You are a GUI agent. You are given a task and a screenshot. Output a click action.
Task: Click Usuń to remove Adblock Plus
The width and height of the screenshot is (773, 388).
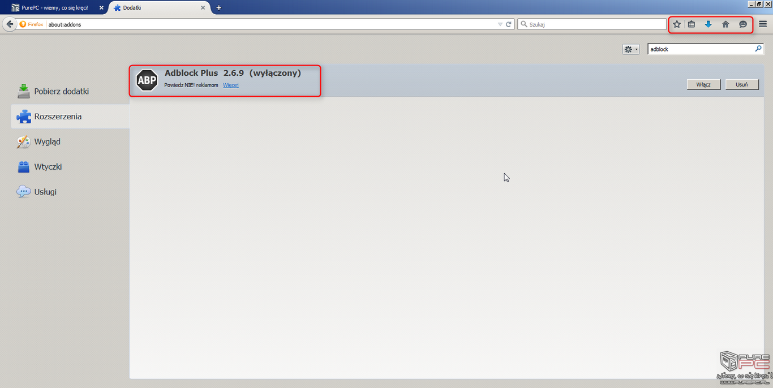(x=742, y=84)
